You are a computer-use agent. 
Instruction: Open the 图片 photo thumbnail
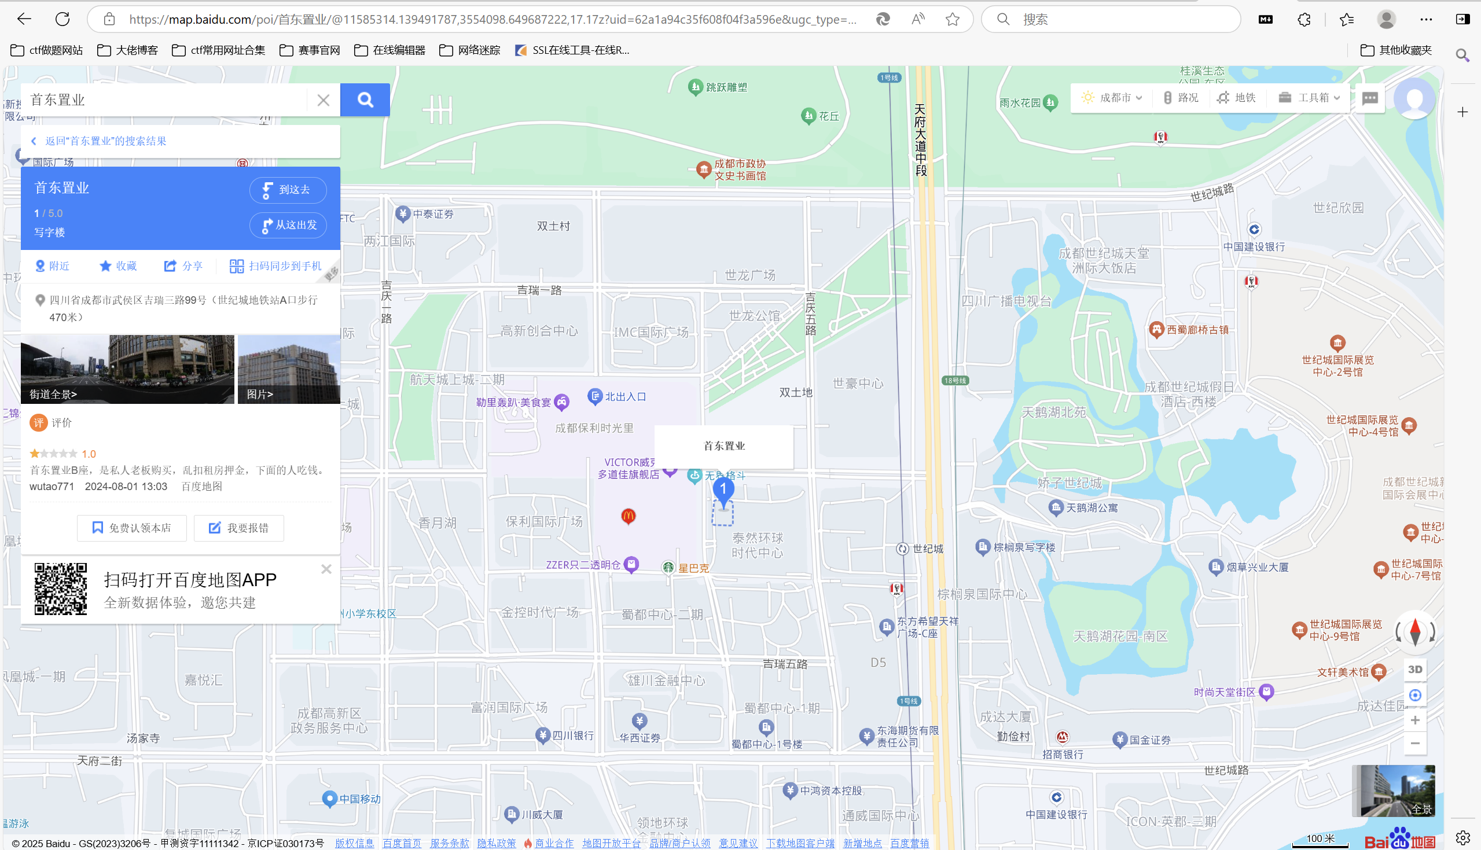click(x=289, y=369)
